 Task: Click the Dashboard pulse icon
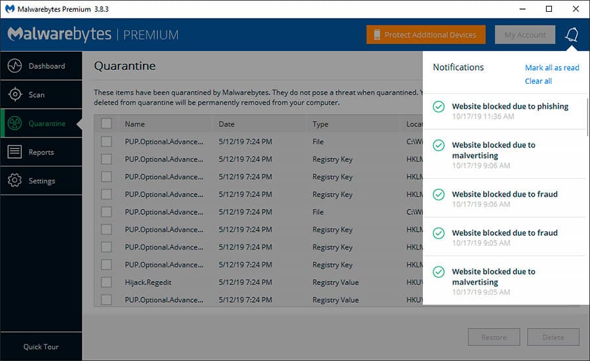click(14, 66)
